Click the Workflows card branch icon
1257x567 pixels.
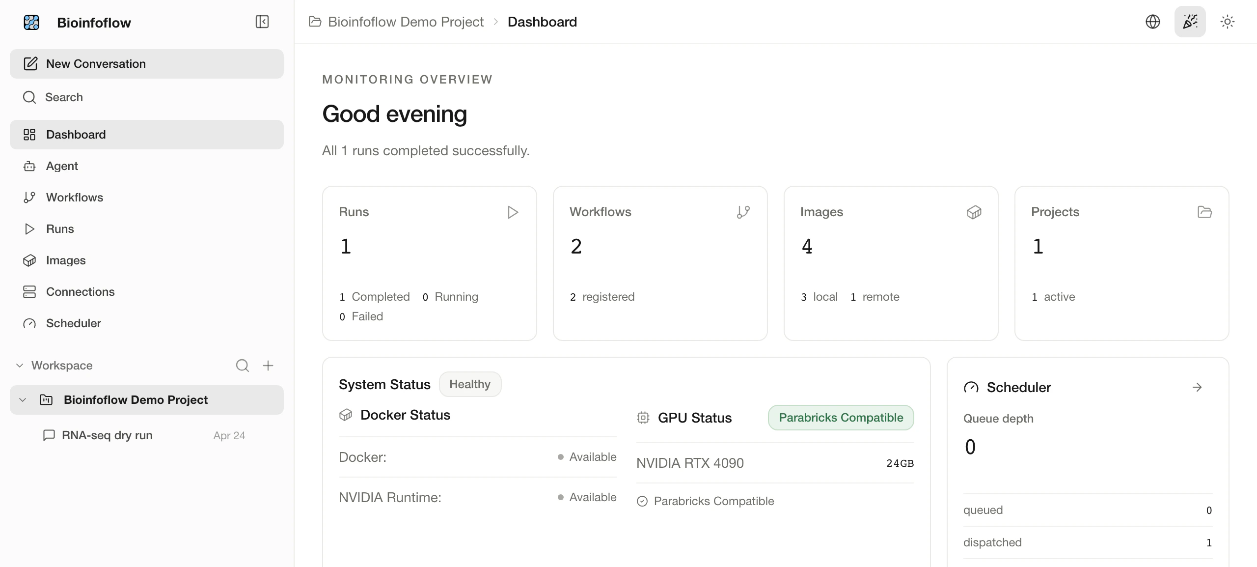[x=743, y=212]
